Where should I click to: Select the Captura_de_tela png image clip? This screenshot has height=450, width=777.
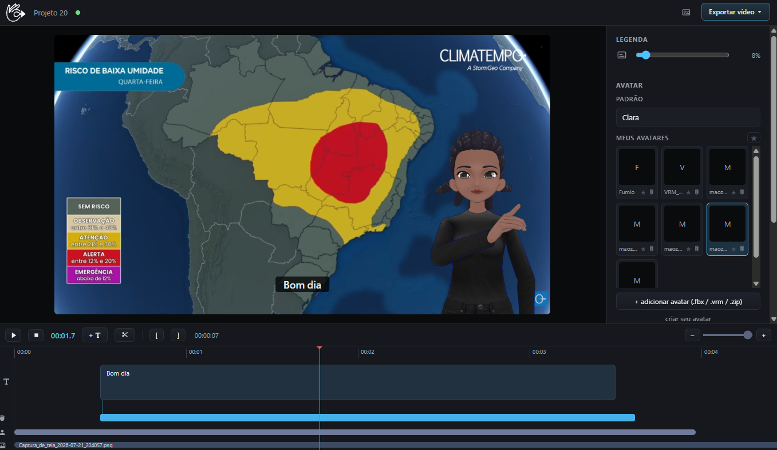coord(395,445)
